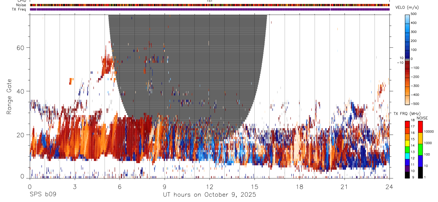Screen dimensions: 438x202
Task: Click the UT hours on October 9, 2025 caption
Action: (210, 195)
